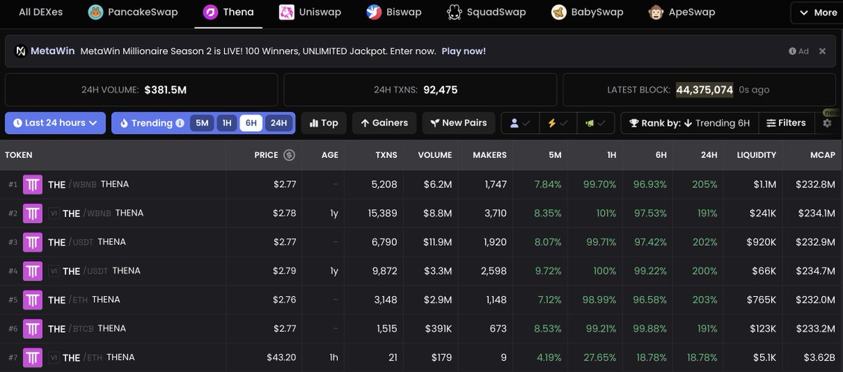Sort by the 5M change column
This screenshot has height=372, width=843.
click(x=554, y=154)
